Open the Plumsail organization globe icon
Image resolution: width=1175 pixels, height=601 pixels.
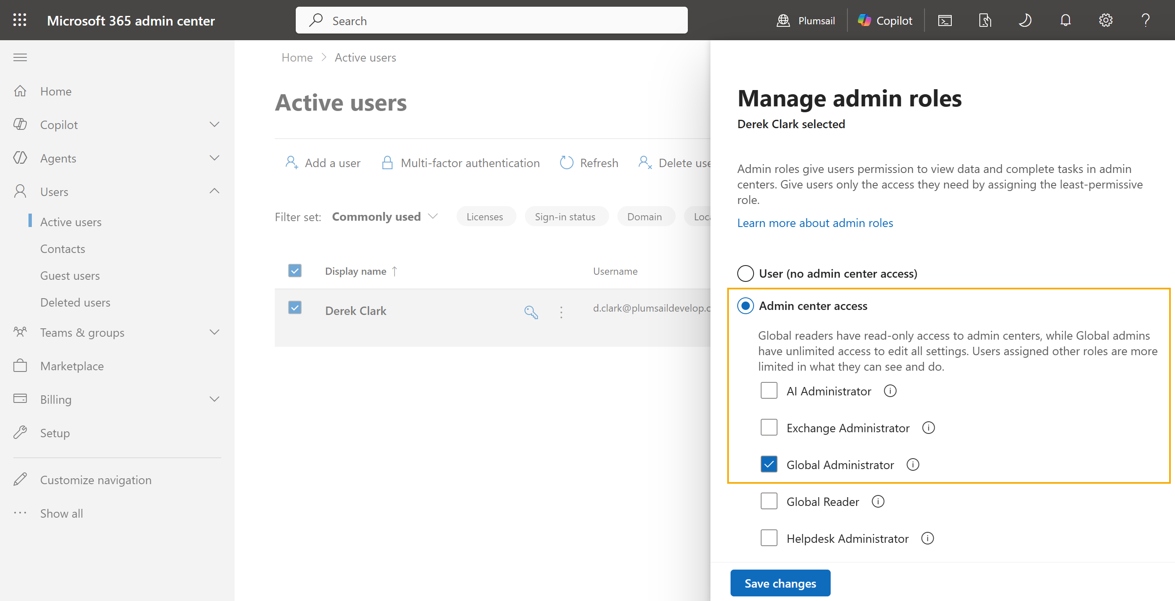tap(783, 21)
